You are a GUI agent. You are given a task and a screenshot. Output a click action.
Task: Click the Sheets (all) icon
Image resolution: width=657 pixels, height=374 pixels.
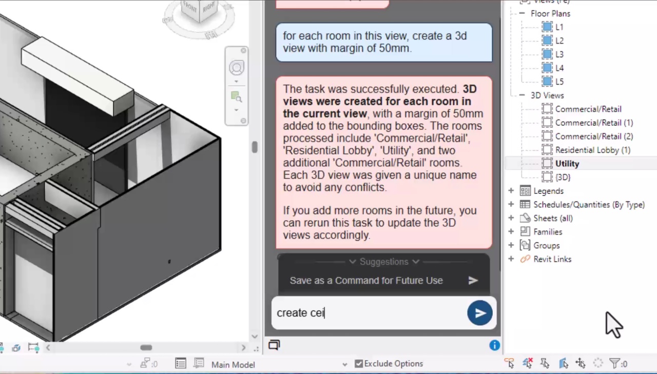(x=525, y=218)
